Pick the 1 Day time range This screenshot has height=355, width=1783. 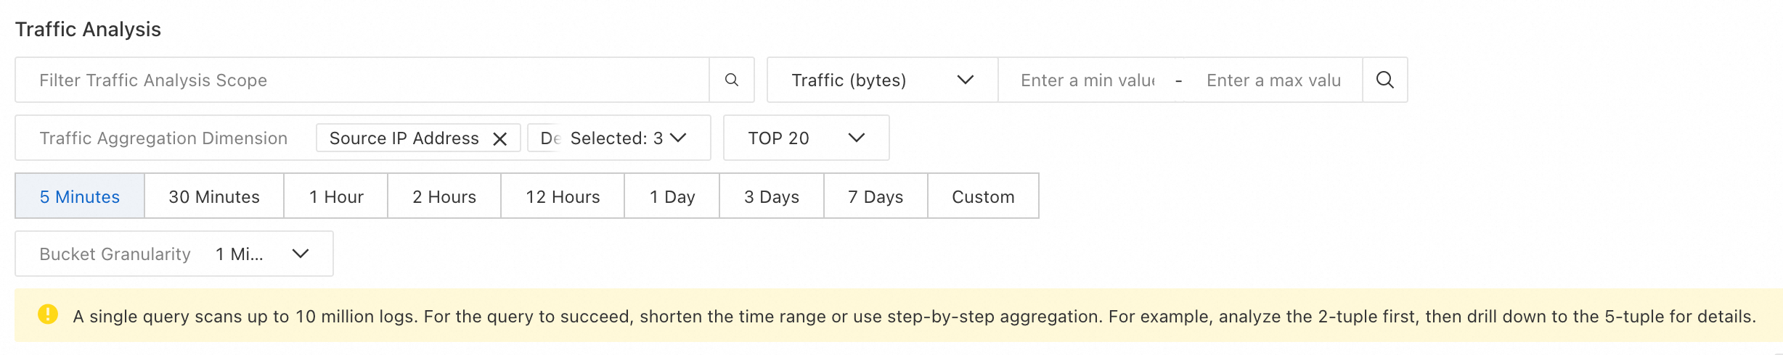672,196
